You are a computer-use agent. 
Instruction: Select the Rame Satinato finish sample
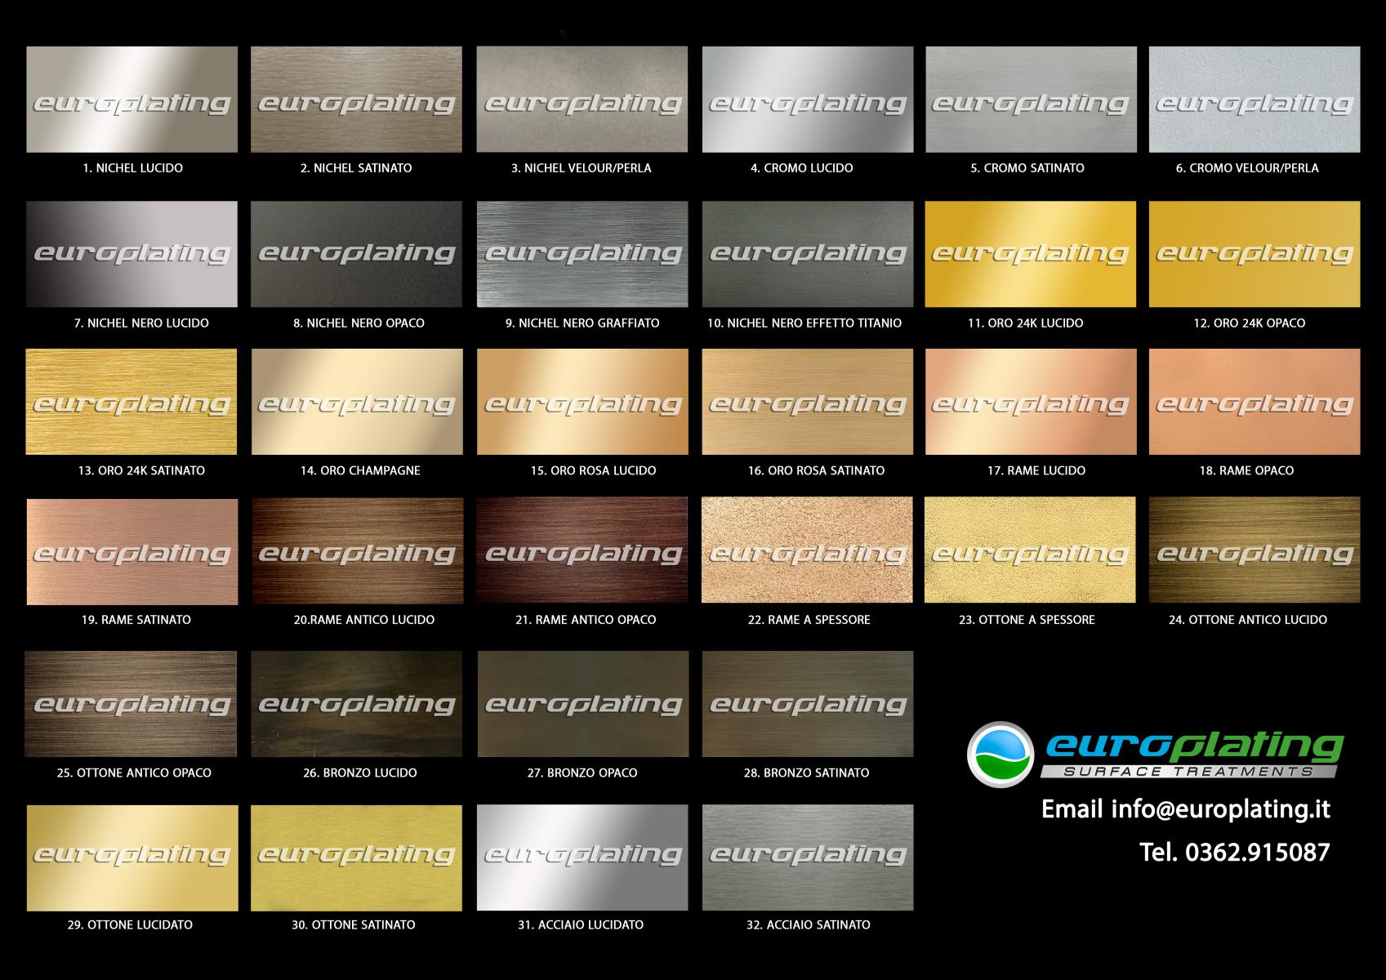[132, 552]
